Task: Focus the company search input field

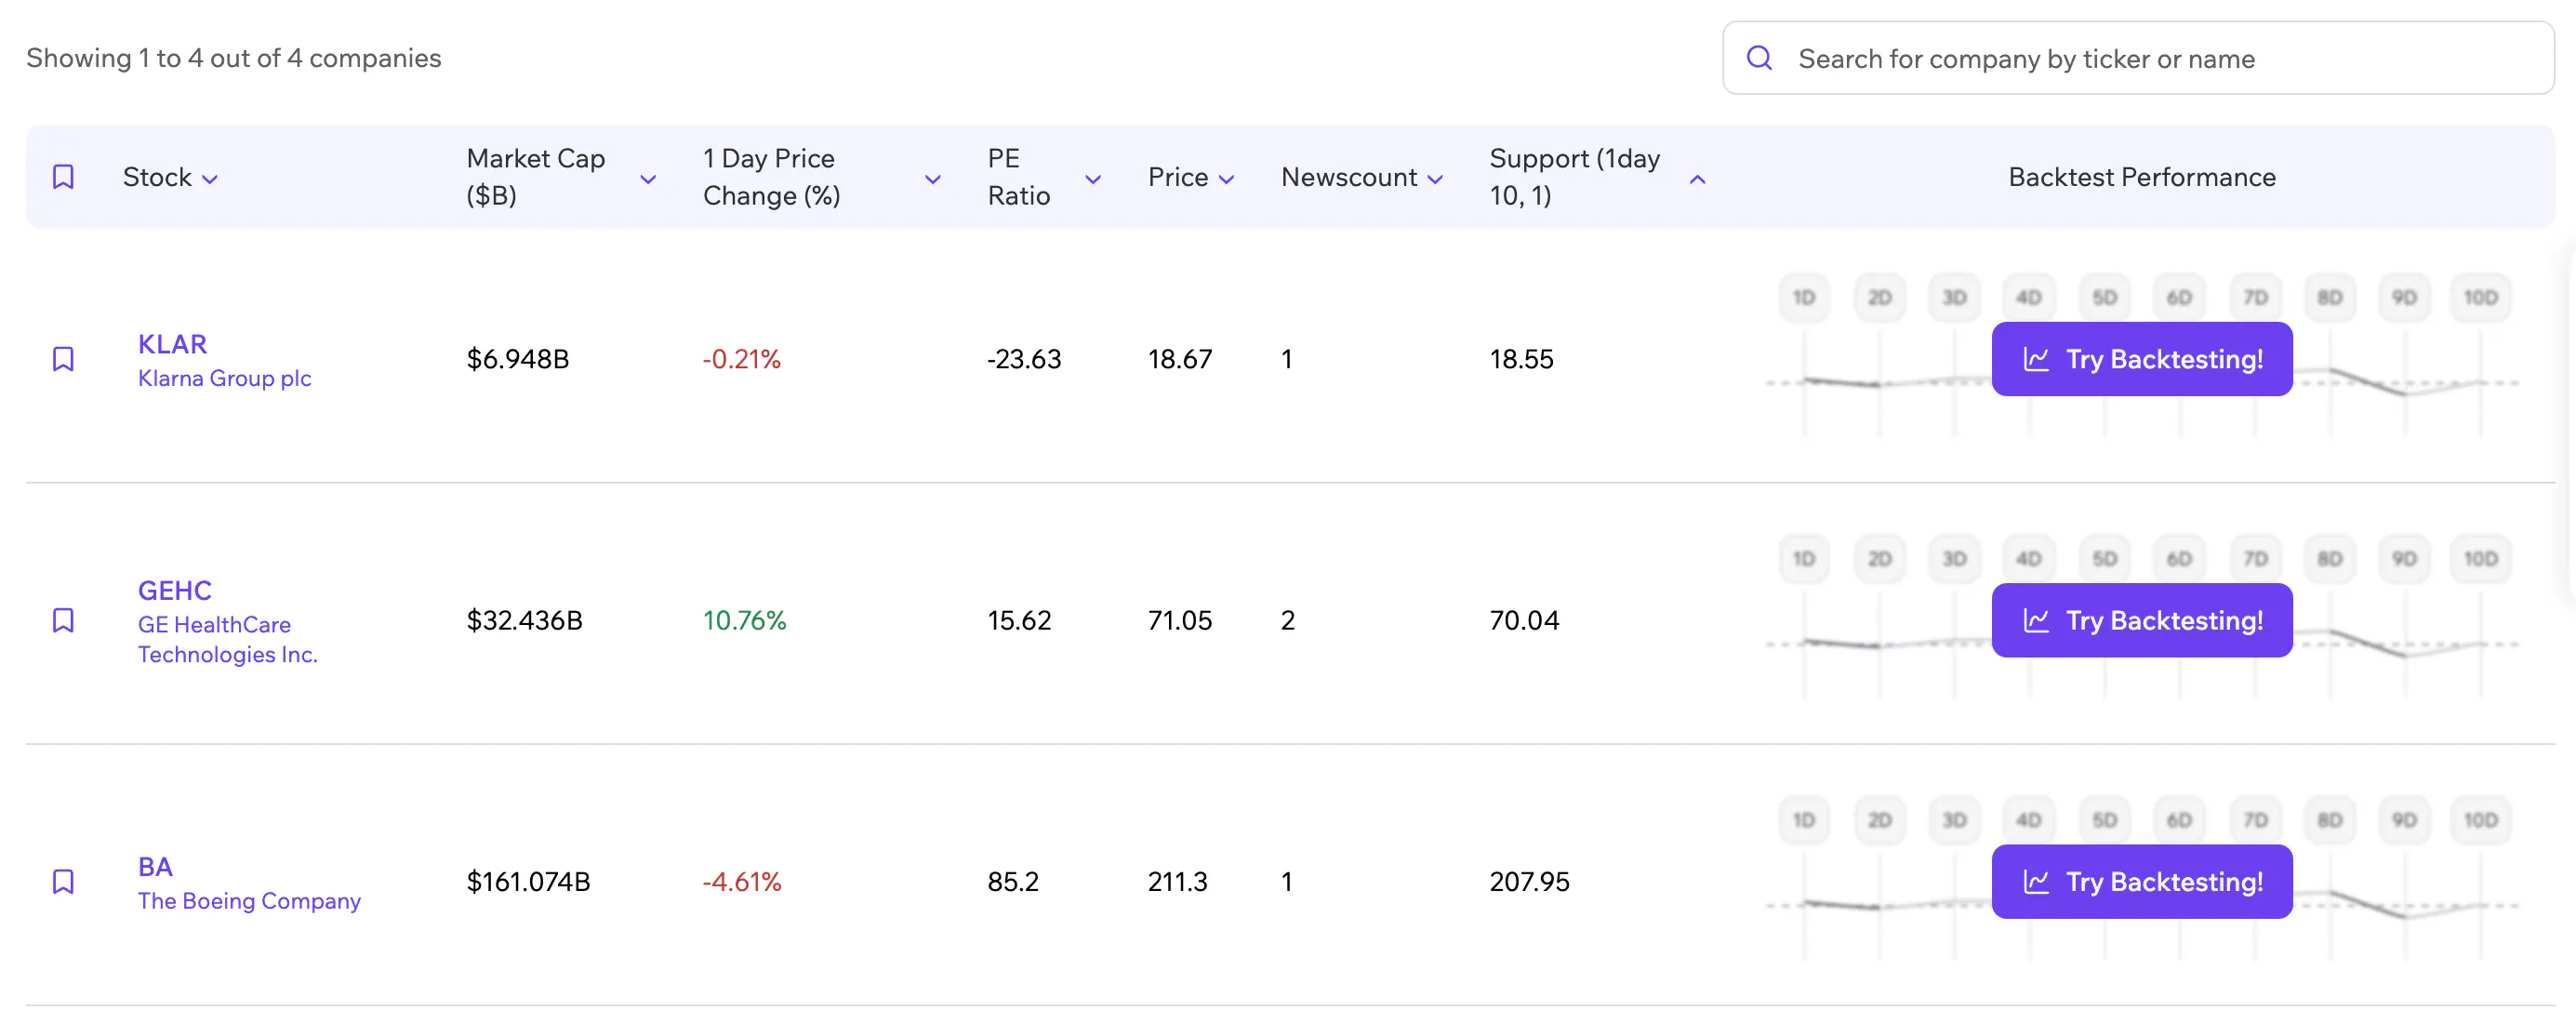Action: [x=2138, y=58]
